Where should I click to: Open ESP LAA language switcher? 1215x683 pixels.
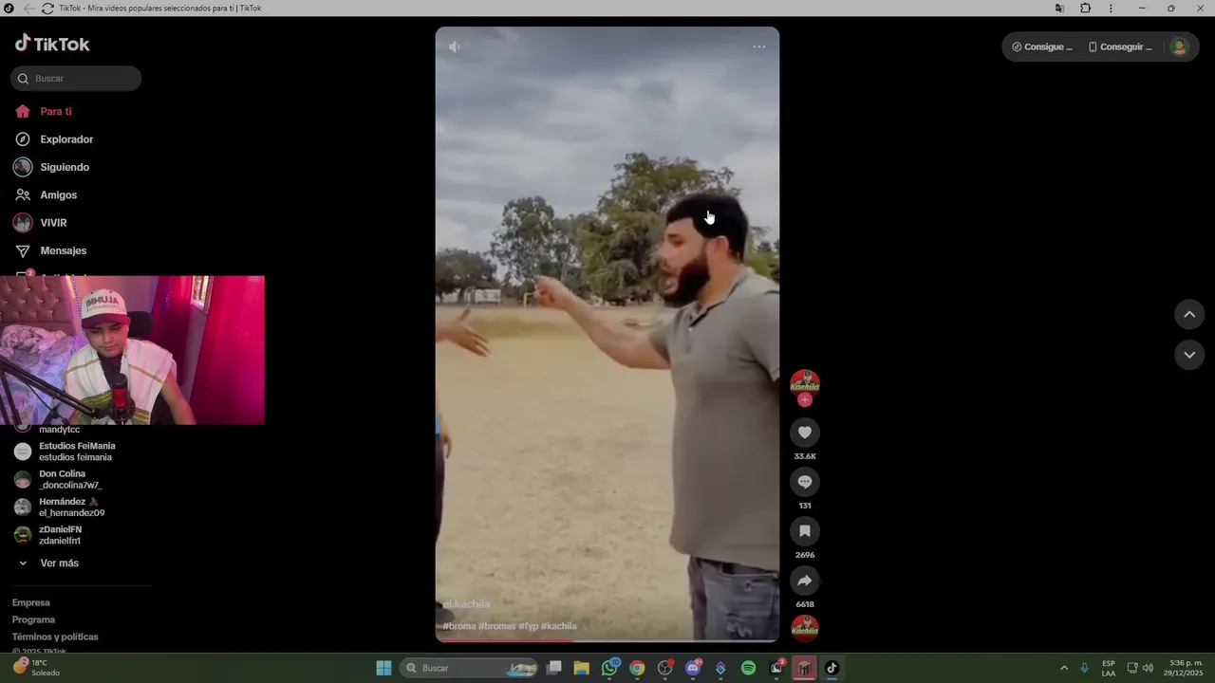[x=1109, y=668]
